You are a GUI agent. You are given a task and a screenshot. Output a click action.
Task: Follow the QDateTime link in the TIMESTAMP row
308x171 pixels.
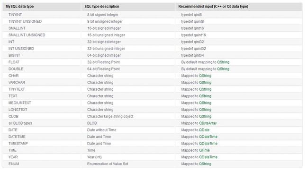click(x=208, y=144)
